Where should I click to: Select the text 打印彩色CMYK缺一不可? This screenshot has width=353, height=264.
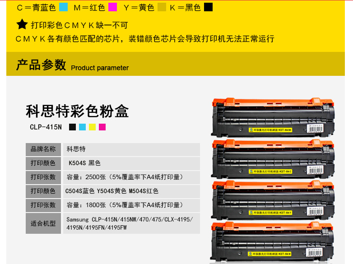tap(79, 25)
